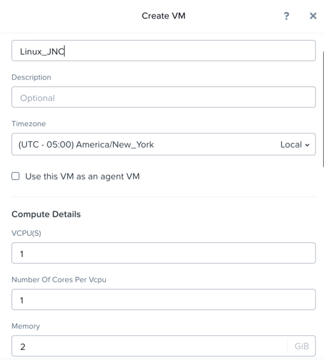Click the dialog's vertical scrollbar
The image size is (324, 360).
pos(323,110)
